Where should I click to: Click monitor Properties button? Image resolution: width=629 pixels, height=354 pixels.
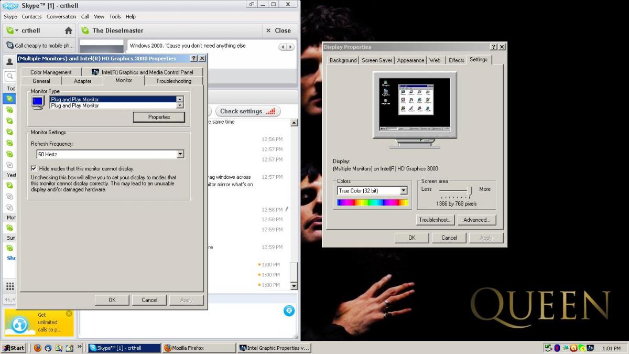(x=159, y=117)
